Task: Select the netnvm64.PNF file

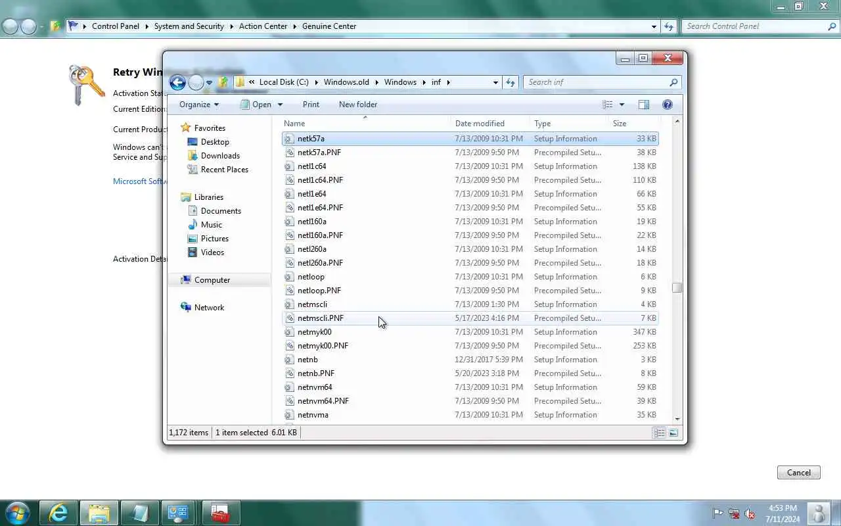Action: click(470, 401)
